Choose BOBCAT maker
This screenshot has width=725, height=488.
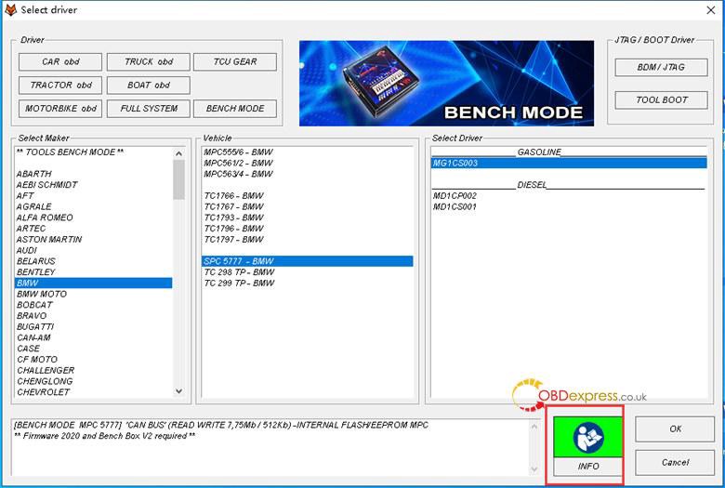click(x=94, y=305)
